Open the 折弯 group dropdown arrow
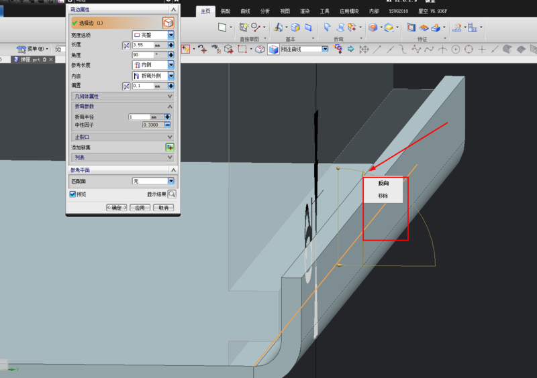The height and width of the screenshot is (378, 537). pos(361,38)
